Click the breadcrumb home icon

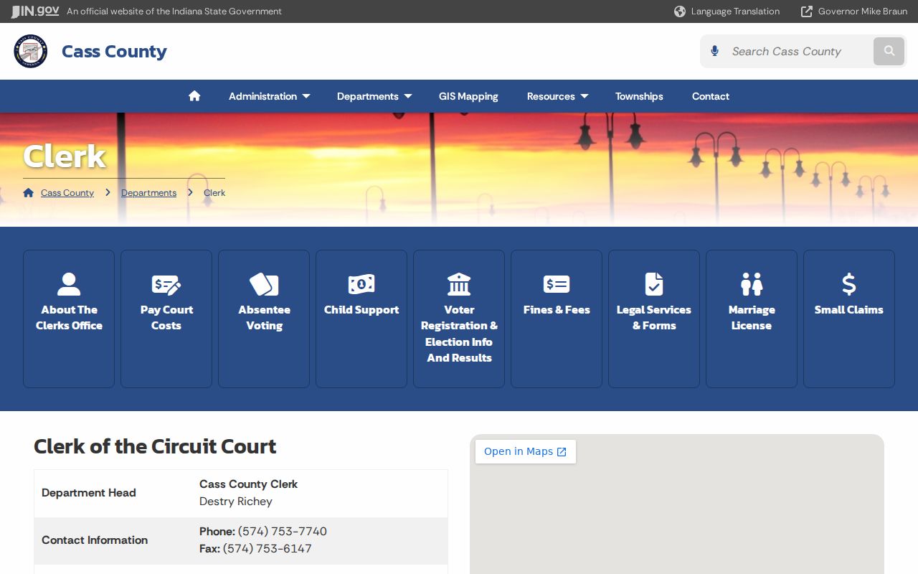coord(29,192)
